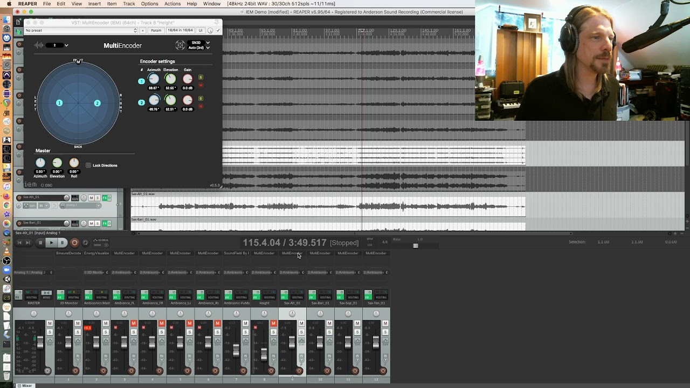
Task: Click the 4/4 time signature field
Action: click(385, 242)
